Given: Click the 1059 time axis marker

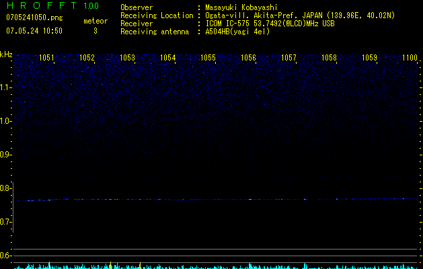Looking at the screenshot, I should tap(369, 58).
